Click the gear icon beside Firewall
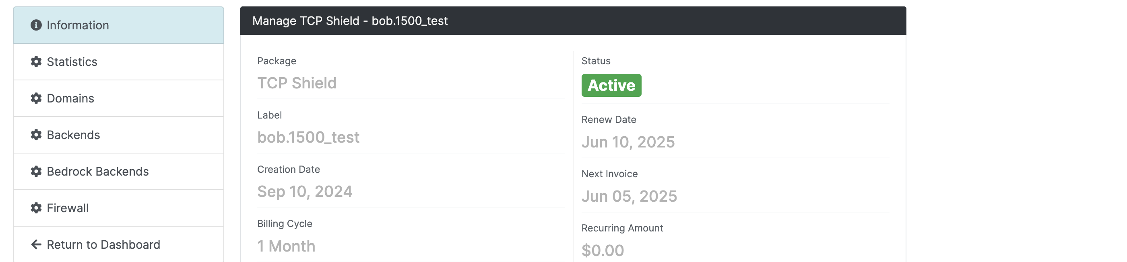 36,208
